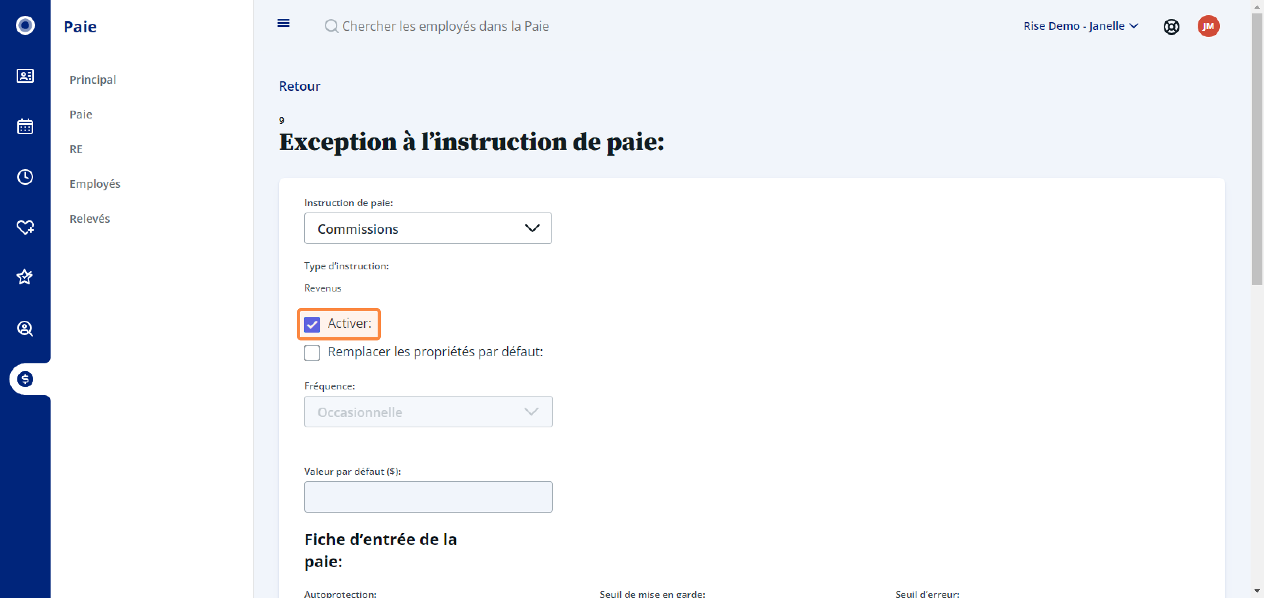
Task: Check Remplacer les propriétés par défaut
Action: click(312, 353)
